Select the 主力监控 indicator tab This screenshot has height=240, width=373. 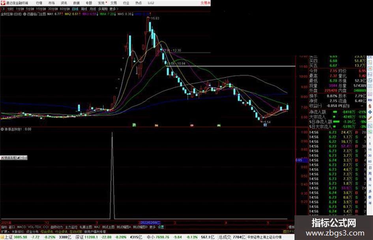[71, 227]
